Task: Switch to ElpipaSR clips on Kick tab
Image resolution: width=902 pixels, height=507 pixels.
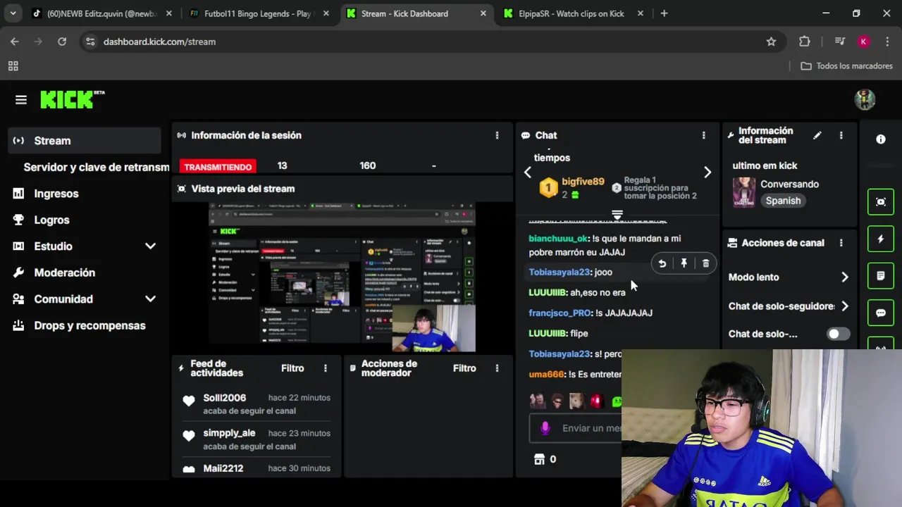Action: [571, 13]
